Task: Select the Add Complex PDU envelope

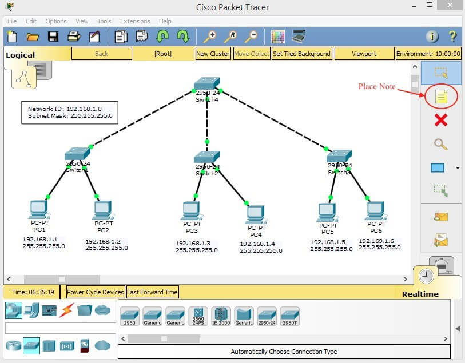Action: tap(441, 240)
